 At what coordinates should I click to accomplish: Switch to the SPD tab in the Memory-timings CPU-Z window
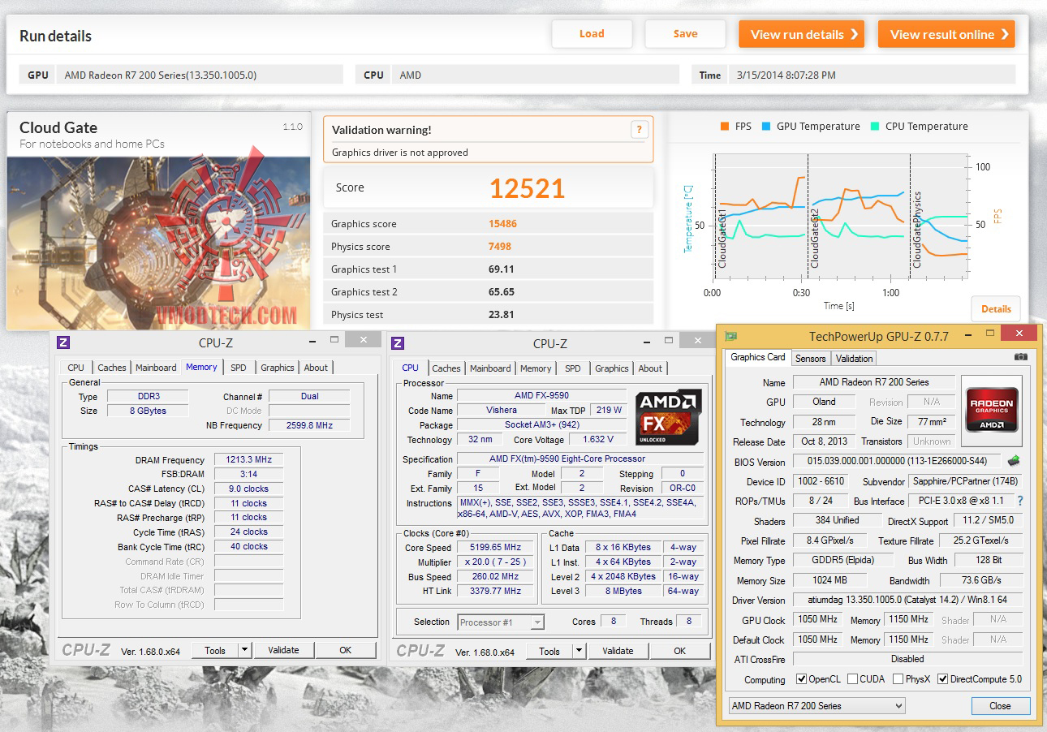point(238,368)
